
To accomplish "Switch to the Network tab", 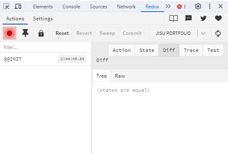I will click(126, 7).
